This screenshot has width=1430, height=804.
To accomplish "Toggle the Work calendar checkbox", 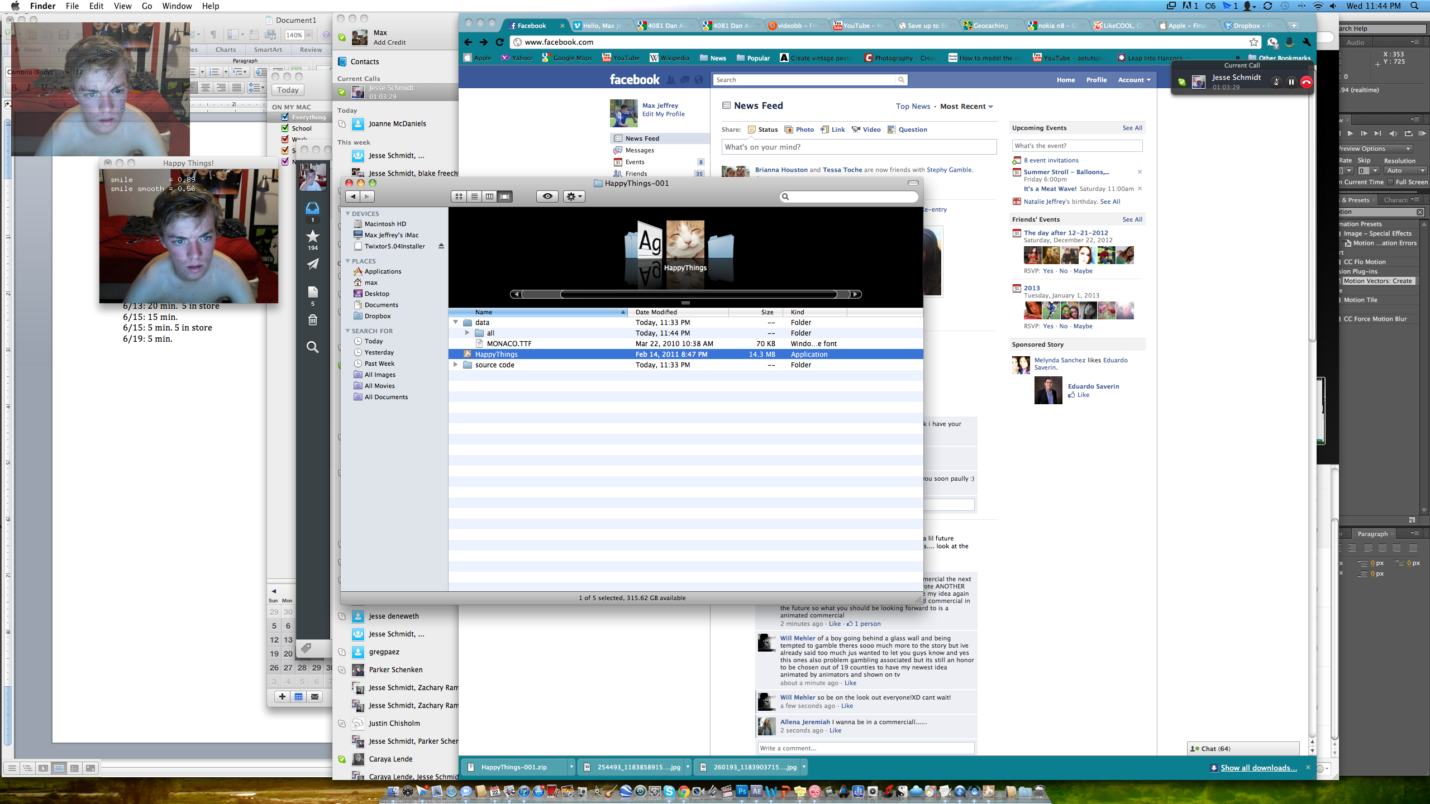I will pos(285,139).
